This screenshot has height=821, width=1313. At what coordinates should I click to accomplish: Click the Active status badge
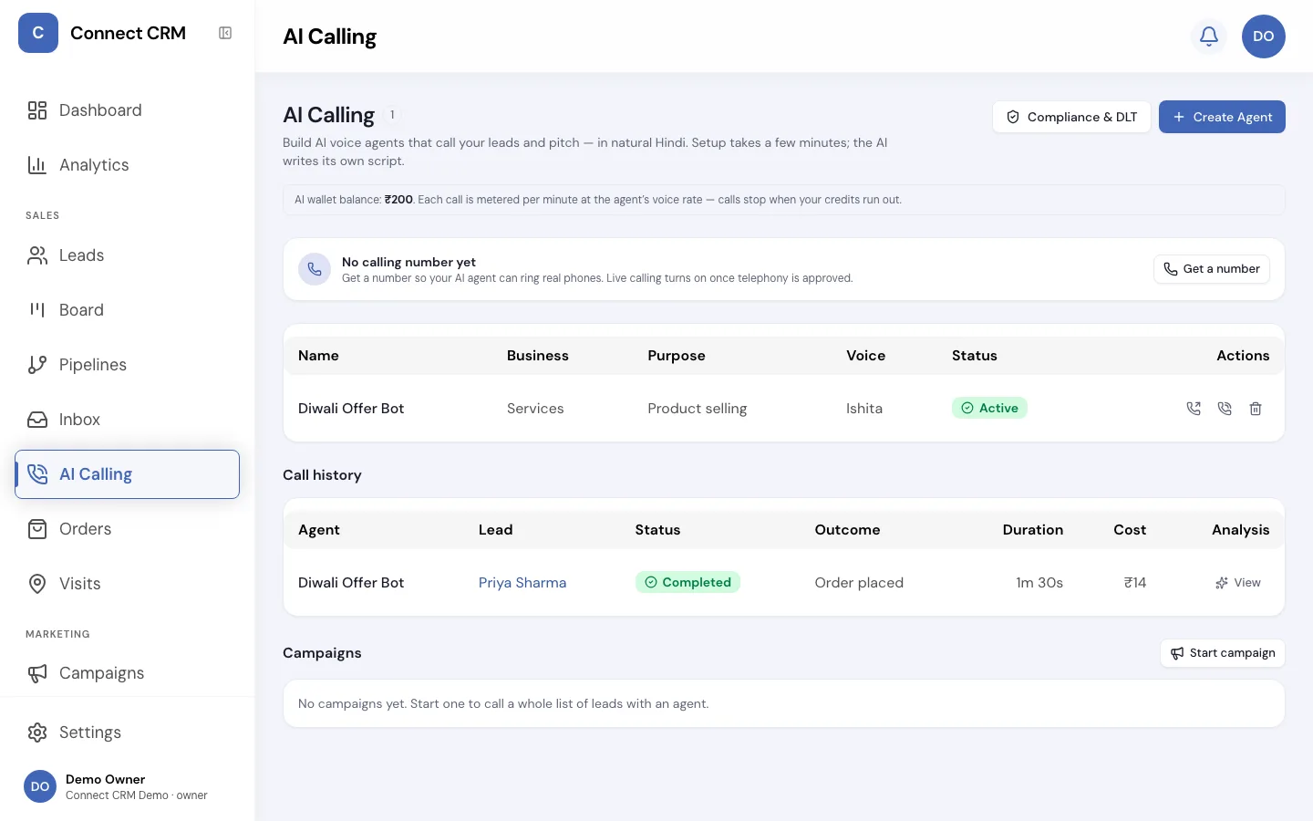(989, 408)
